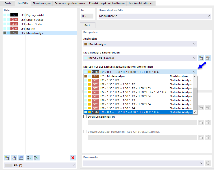Screen dimensions: 214x170
Task: Edit structure modification icon
Action: (x=208, y=122)
